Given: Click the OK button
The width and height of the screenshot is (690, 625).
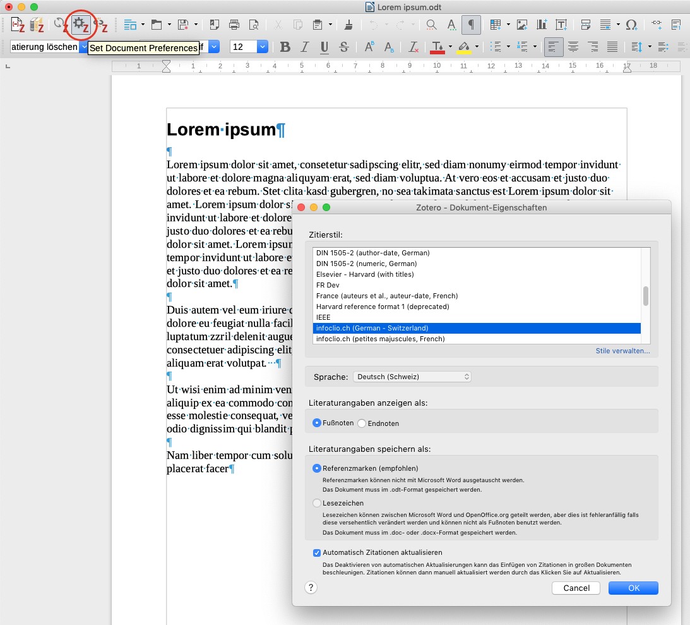Looking at the screenshot, I should 633,588.
